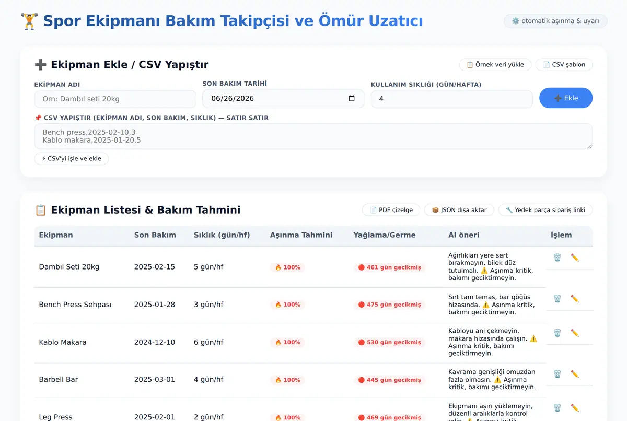Open Yedek parça sipariş linki
The image size is (627, 421).
(545, 210)
